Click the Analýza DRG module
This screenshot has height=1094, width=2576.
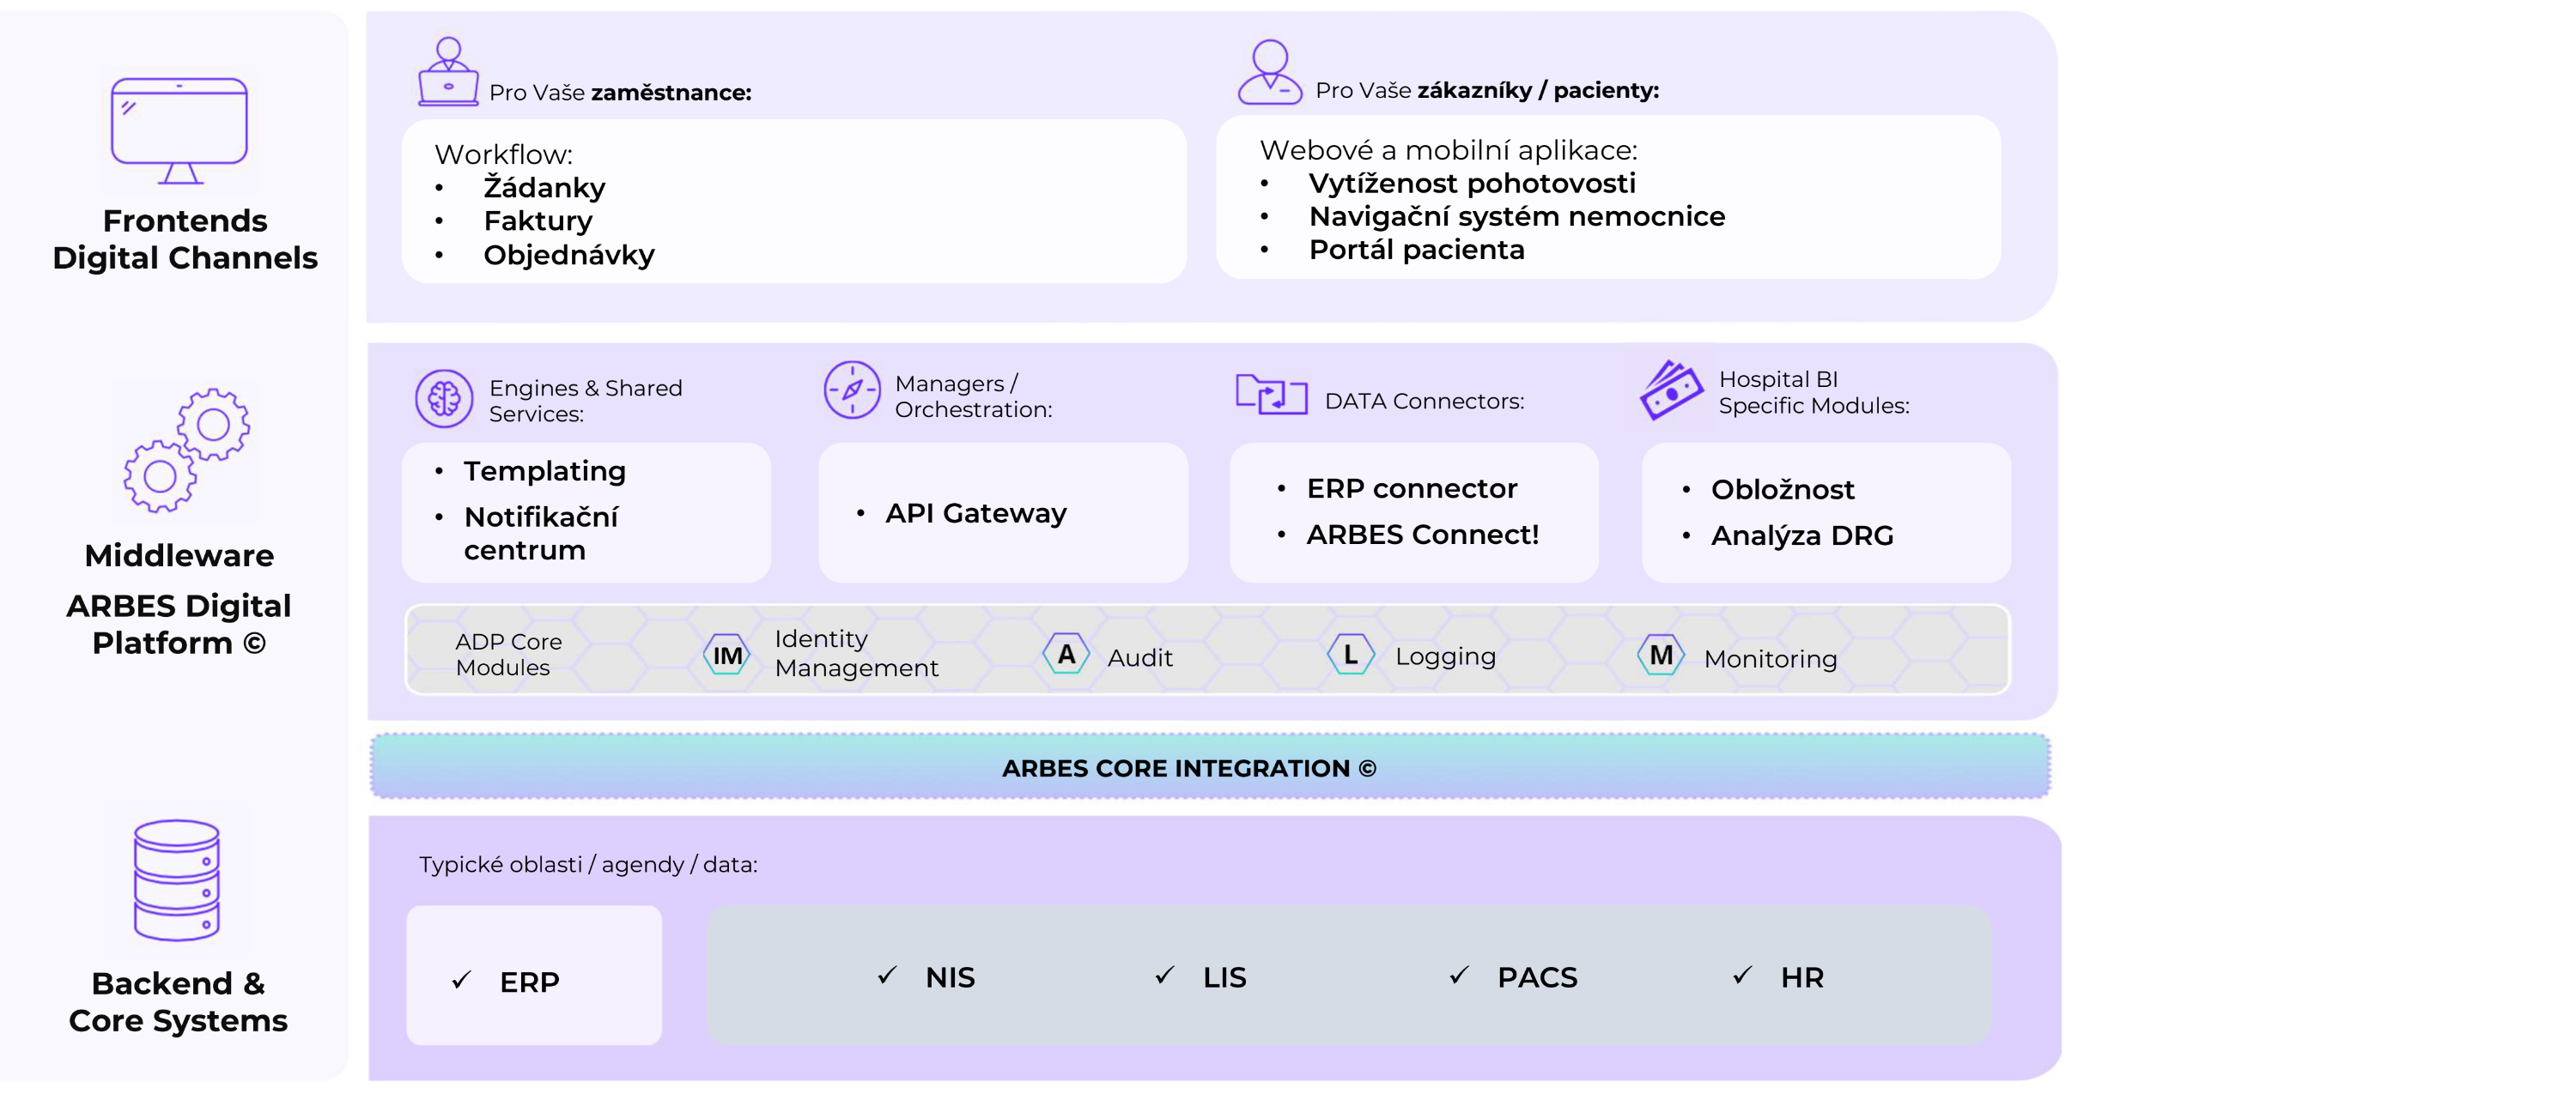[x=1802, y=535]
